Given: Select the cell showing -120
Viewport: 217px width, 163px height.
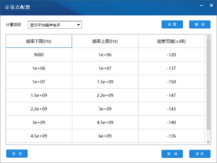Looking at the screenshot, I should tap(172, 54).
